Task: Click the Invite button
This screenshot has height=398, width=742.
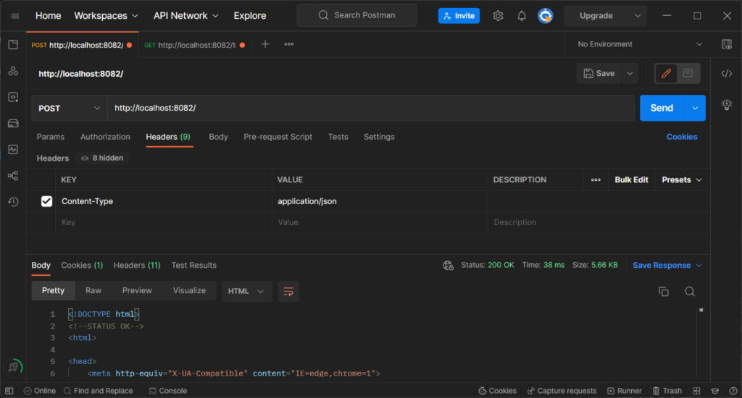Action: coord(459,16)
